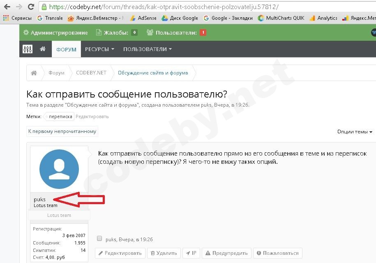Open Администрирование gear link
This screenshot has height=263, width=376.
coord(55,33)
